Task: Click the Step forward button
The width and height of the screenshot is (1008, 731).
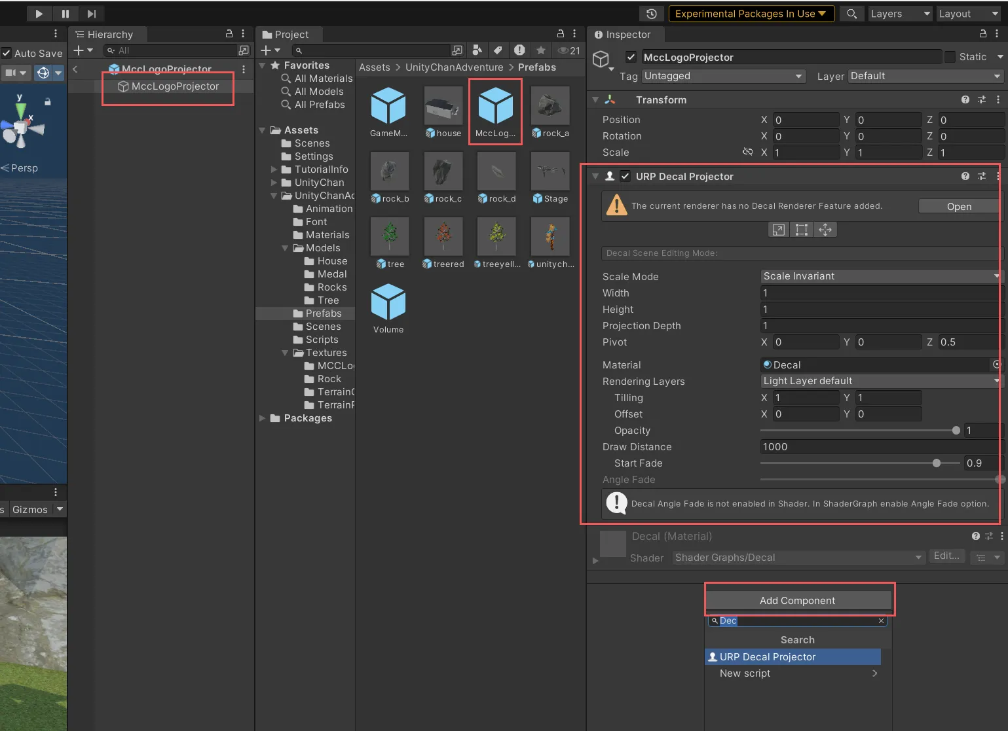Action: pos(92,13)
